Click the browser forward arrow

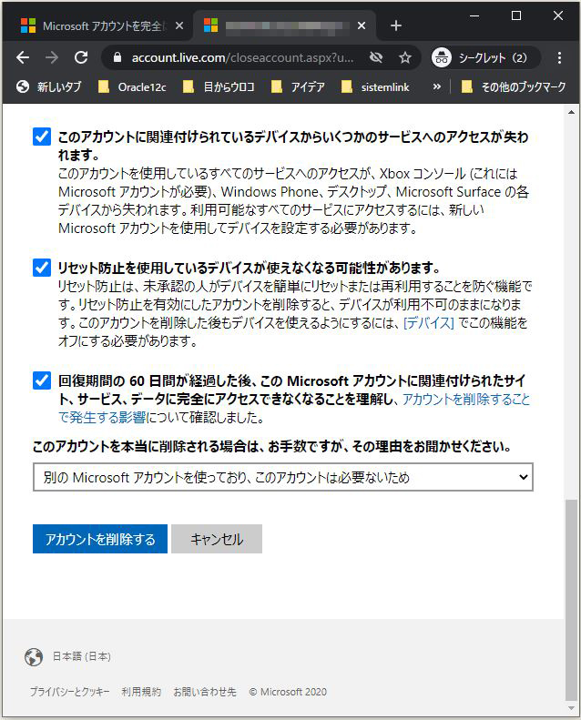click(x=52, y=57)
